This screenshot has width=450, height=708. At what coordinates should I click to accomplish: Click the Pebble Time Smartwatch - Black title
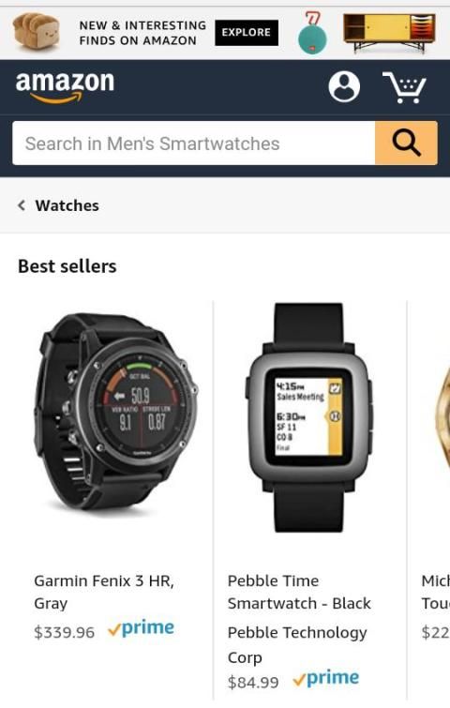click(299, 592)
